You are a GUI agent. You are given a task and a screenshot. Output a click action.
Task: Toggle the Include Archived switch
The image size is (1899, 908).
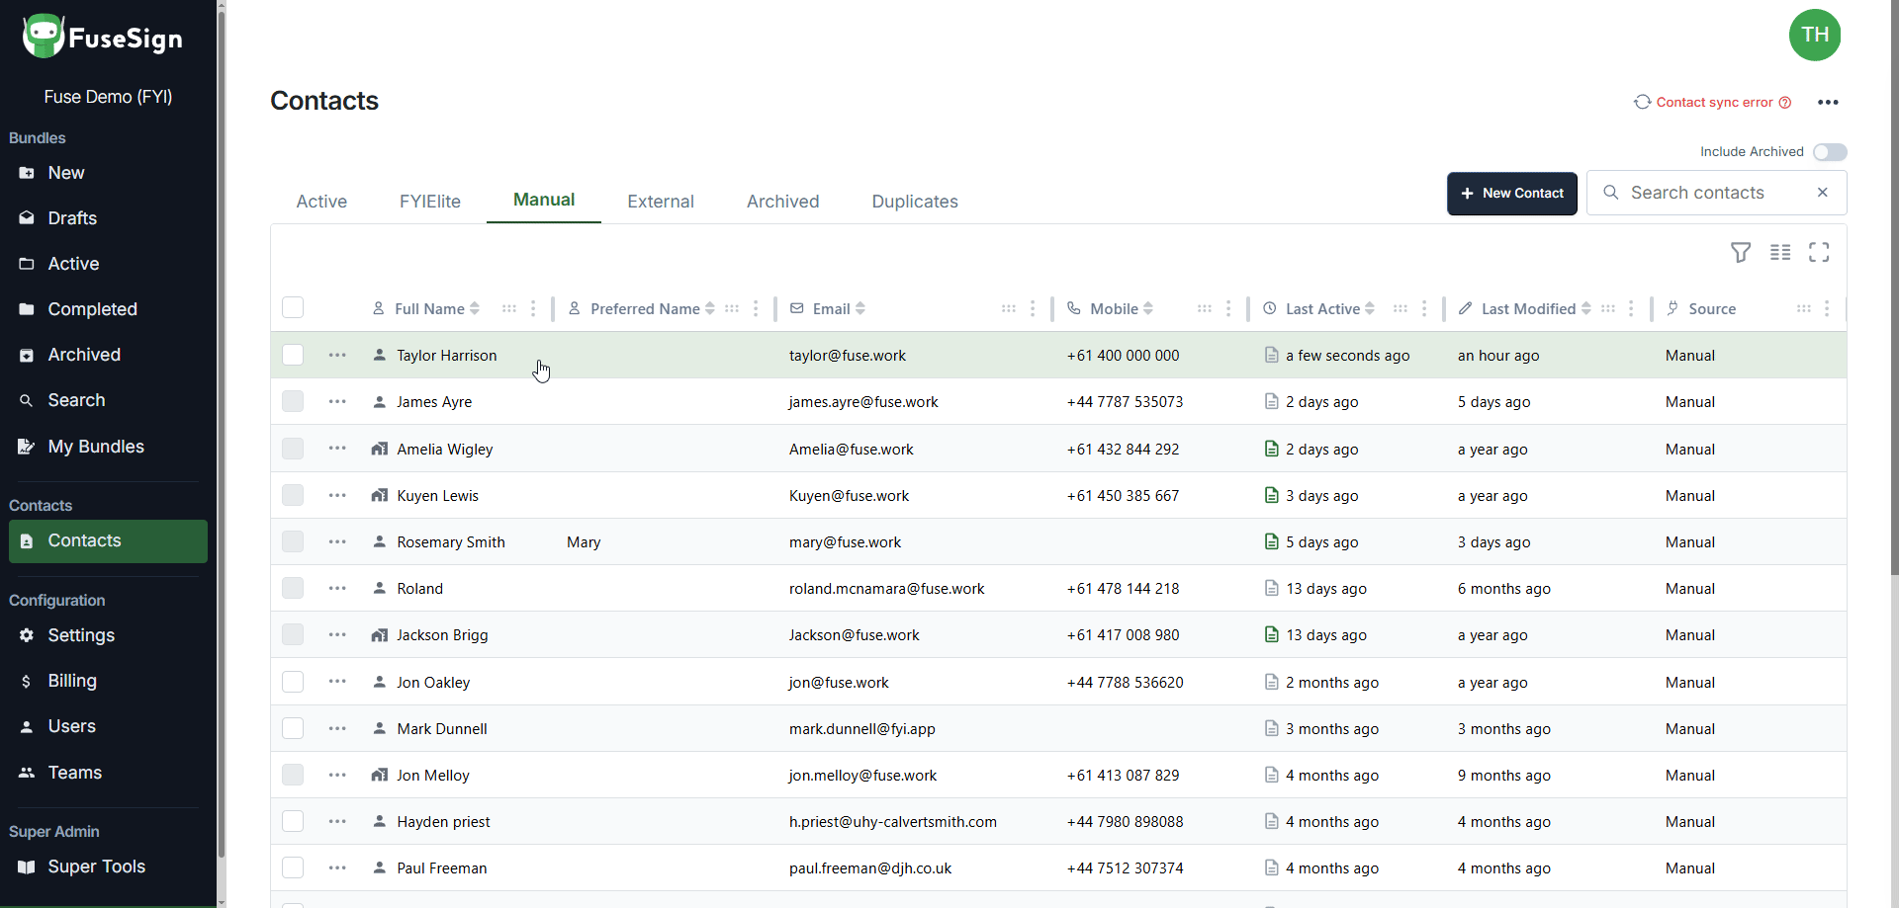click(1829, 152)
